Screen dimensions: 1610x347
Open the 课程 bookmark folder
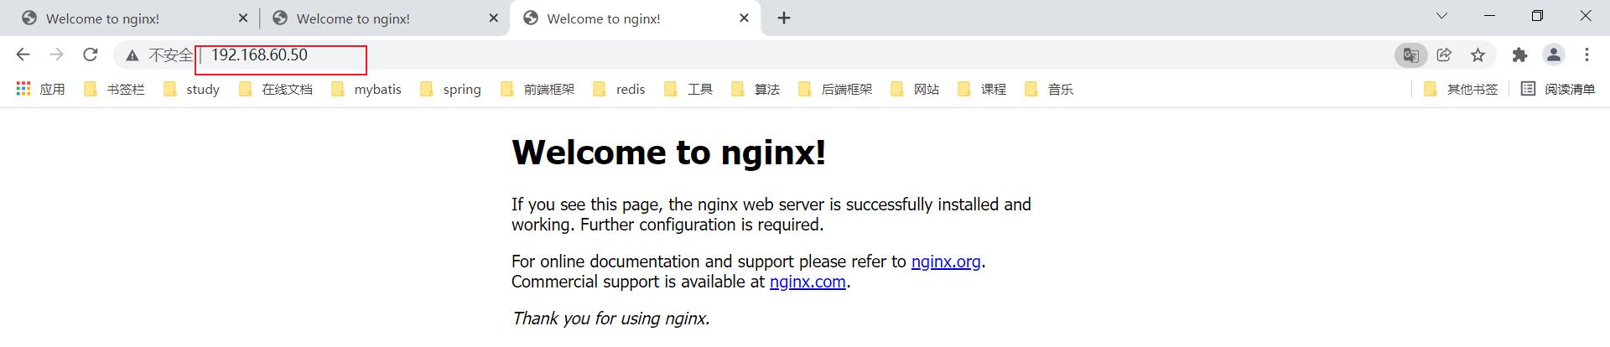coord(982,89)
